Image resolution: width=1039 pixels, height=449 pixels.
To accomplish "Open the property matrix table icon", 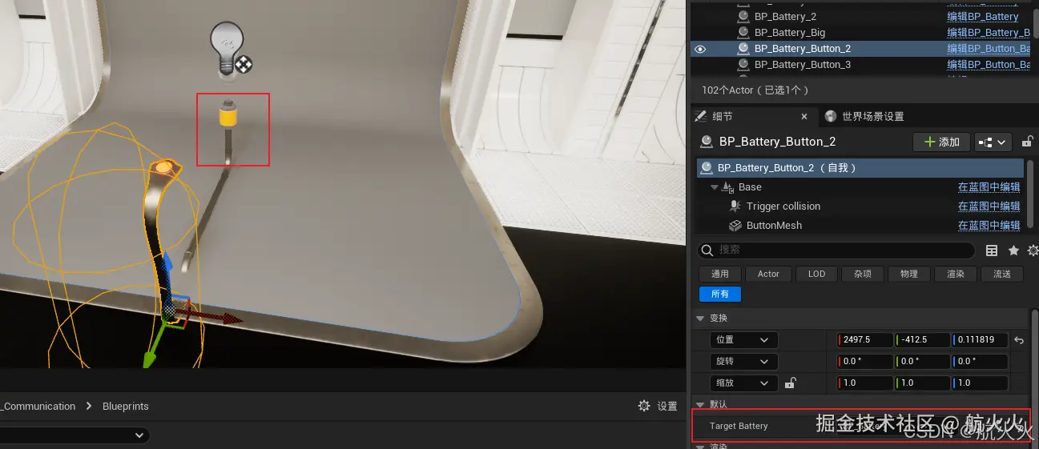I will pos(992,251).
